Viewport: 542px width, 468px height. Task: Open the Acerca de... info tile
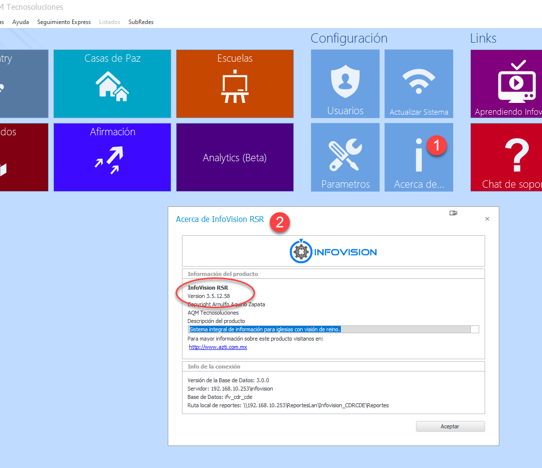[x=418, y=157]
